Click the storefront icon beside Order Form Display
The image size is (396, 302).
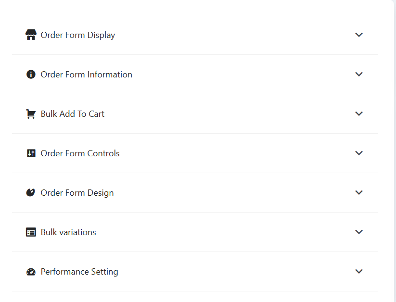[31, 35]
